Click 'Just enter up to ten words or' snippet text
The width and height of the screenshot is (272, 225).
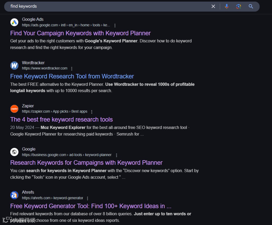point(162,214)
